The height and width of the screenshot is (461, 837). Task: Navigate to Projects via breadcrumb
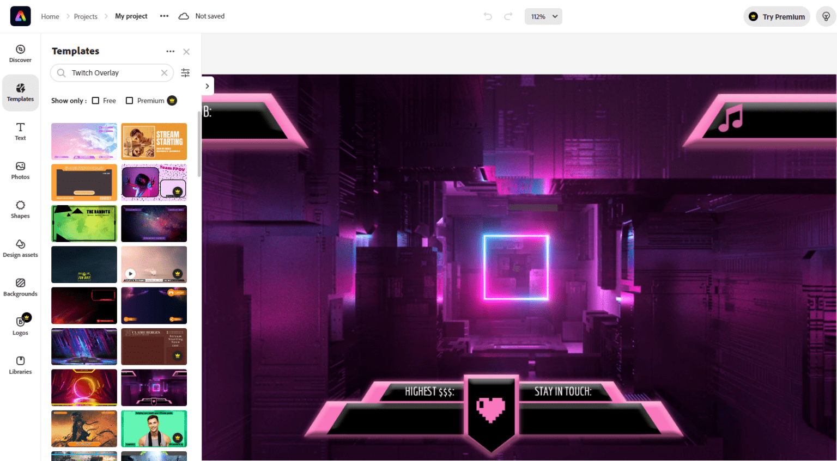tap(86, 16)
